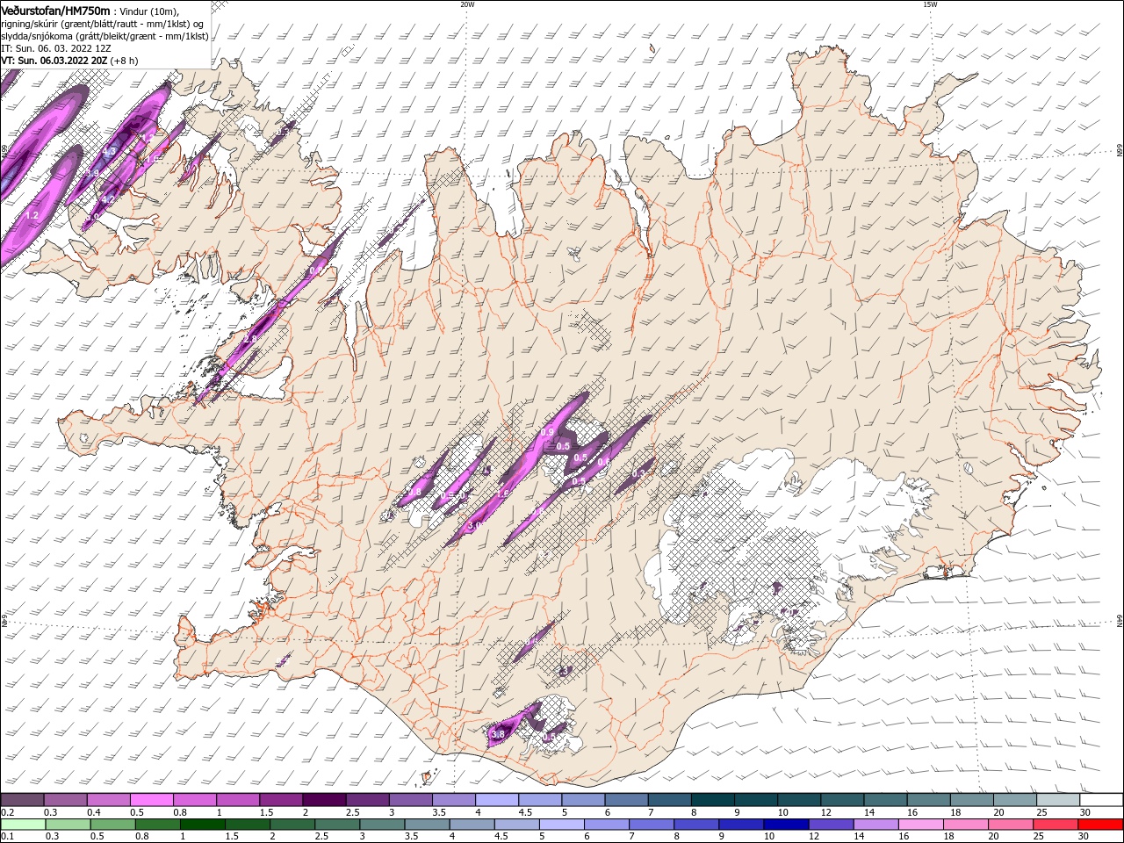Click the 3.9 precipitation value on the map
The height and width of the screenshot is (843, 1124).
click(x=92, y=173)
